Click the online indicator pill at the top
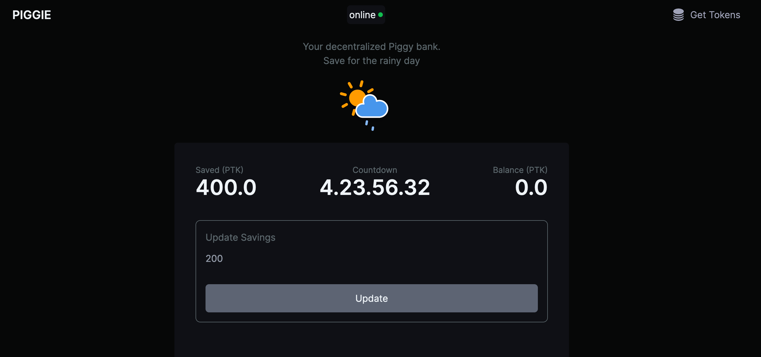The width and height of the screenshot is (761, 357). pos(366,14)
